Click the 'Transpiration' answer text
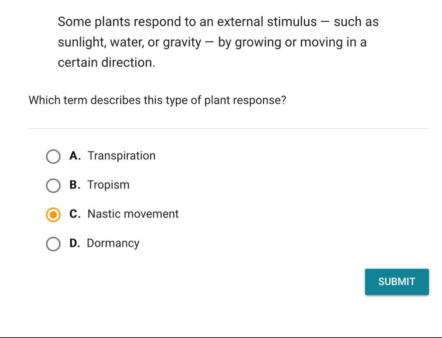Image resolution: width=442 pixels, height=338 pixels. pos(121,156)
